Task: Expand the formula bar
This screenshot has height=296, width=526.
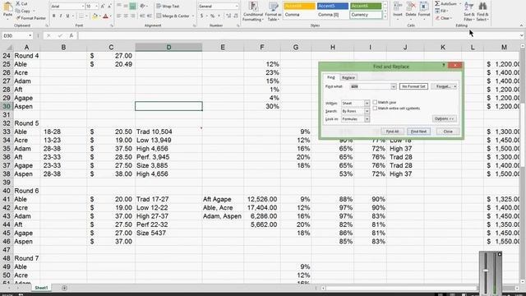Action: [x=522, y=35]
